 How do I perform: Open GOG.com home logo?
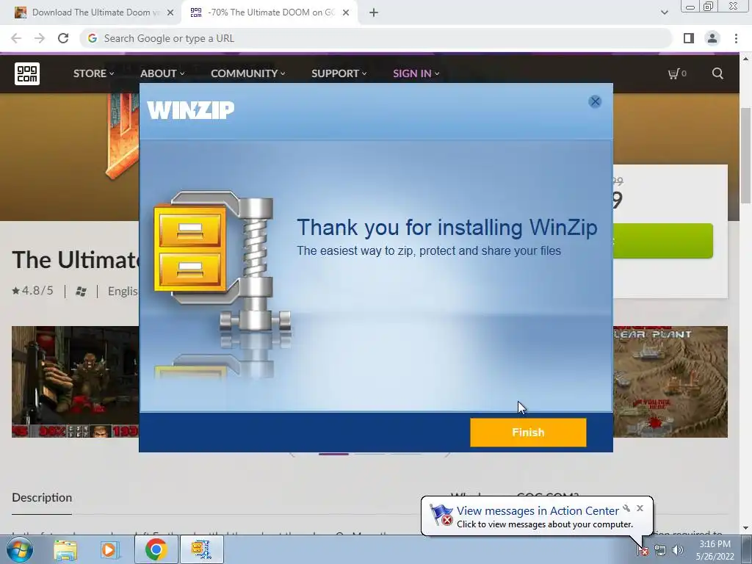pyautogui.click(x=27, y=73)
